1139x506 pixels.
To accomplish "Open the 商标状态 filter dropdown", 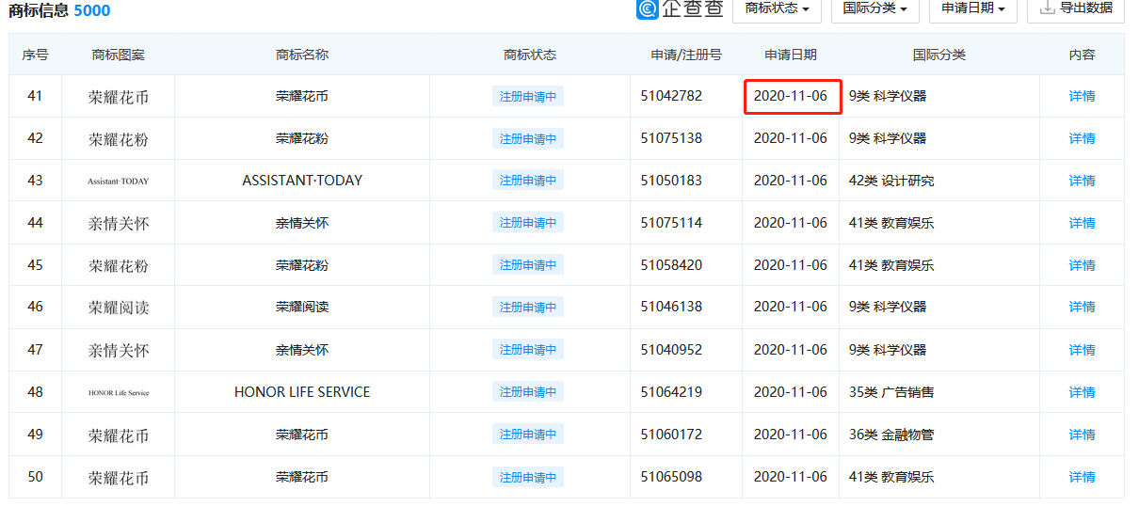I will [x=777, y=8].
